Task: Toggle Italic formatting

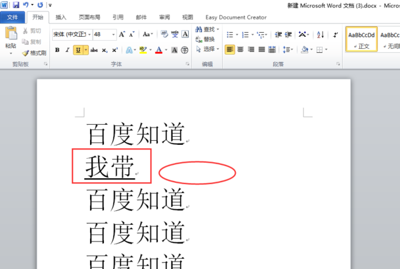Action: (x=67, y=50)
